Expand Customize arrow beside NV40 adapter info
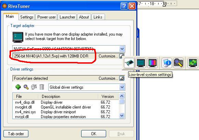This screenshot has height=140, width=199. coord(122,56)
